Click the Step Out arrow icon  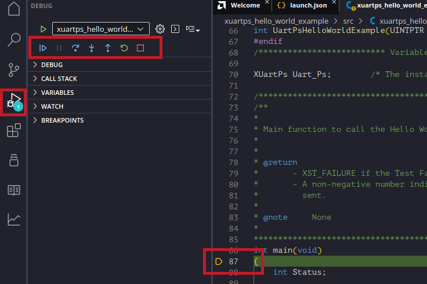(x=107, y=49)
